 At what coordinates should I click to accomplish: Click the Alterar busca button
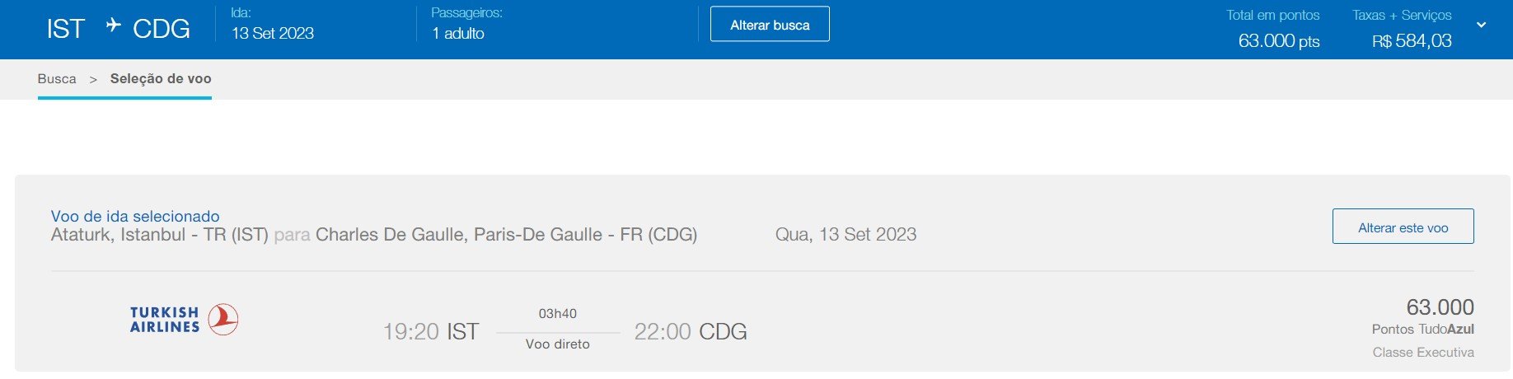click(770, 25)
